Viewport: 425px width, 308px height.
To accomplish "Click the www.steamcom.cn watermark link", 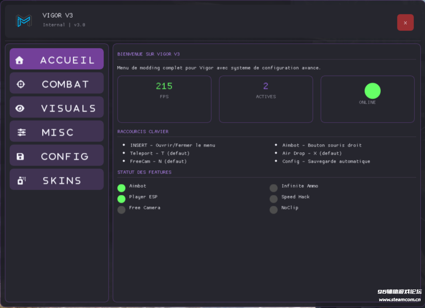I will pos(400,300).
